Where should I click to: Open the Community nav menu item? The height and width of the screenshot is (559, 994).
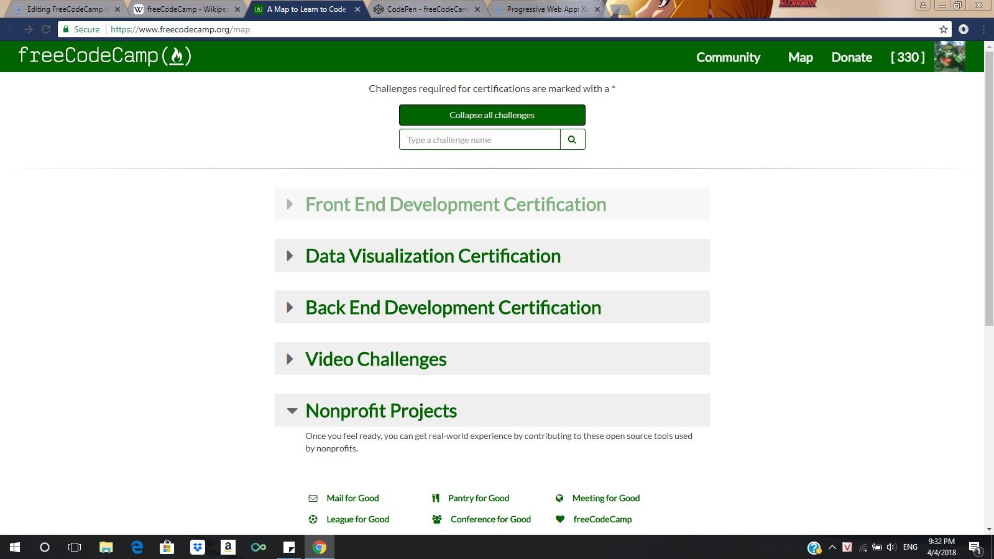tap(728, 57)
